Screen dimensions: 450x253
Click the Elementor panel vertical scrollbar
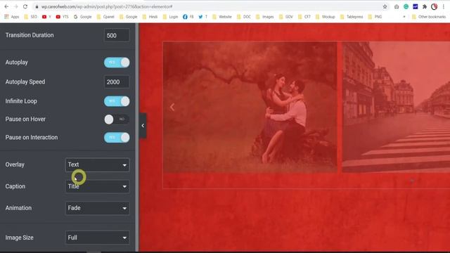(137, 137)
